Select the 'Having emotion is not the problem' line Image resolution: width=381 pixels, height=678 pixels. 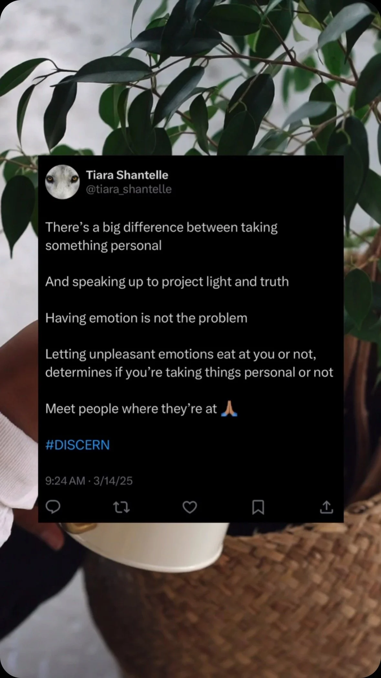[146, 318]
